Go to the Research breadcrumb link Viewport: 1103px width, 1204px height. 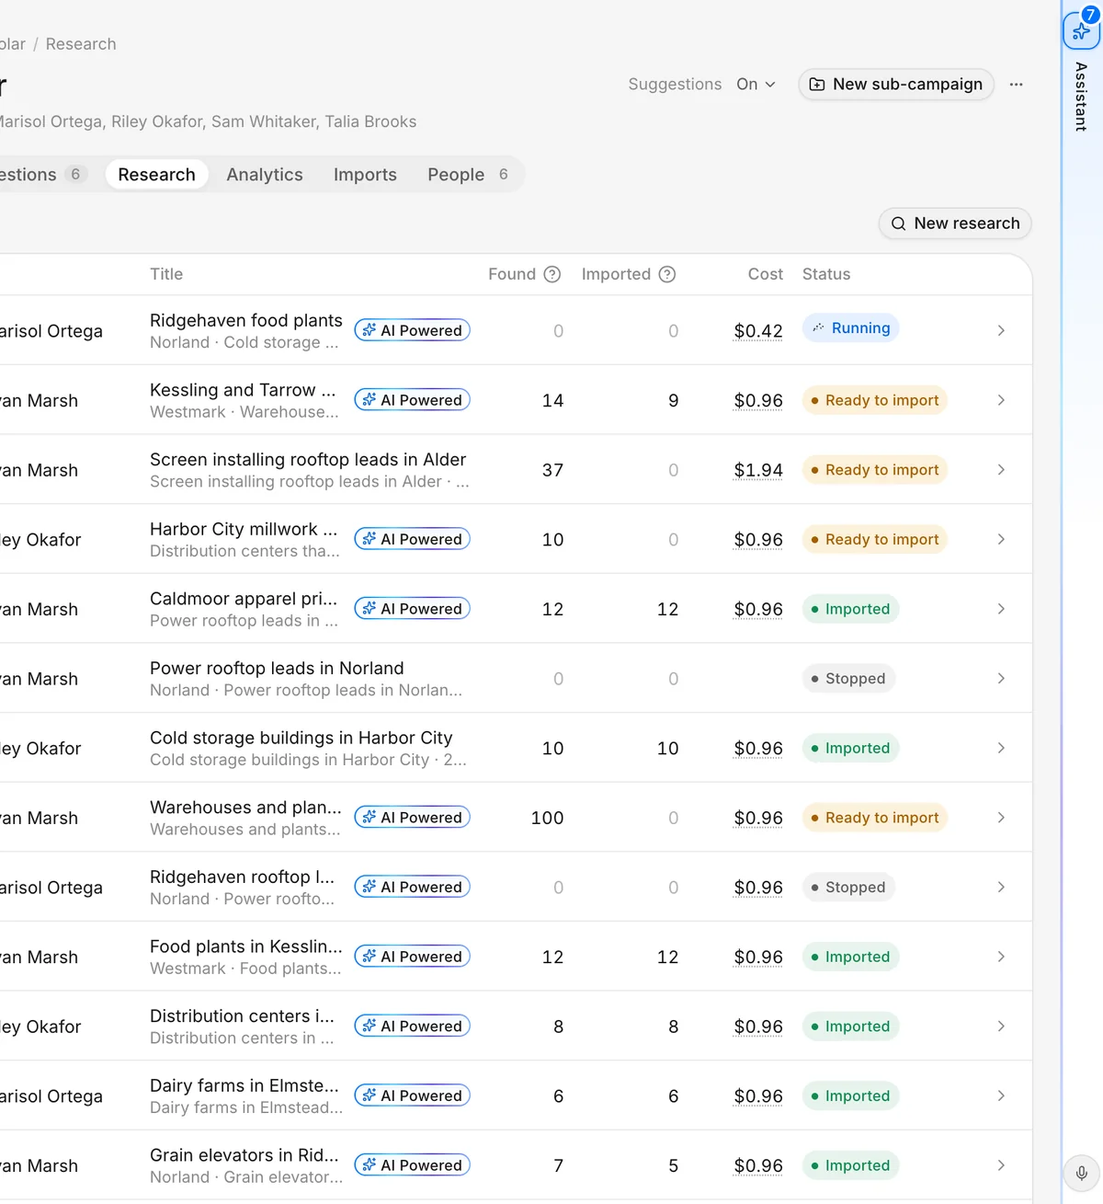(81, 44)
